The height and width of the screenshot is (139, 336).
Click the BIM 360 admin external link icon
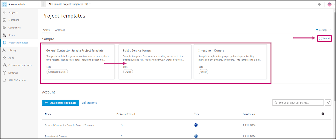click(4, 80)
